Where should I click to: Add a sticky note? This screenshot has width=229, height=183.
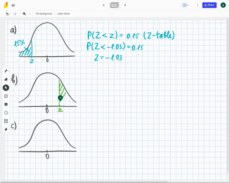tap(6, 96)
